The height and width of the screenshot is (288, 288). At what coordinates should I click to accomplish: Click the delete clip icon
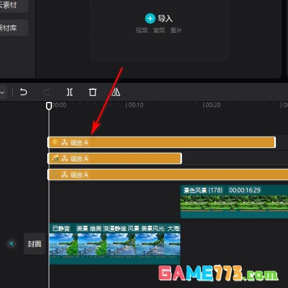point(93,92)
